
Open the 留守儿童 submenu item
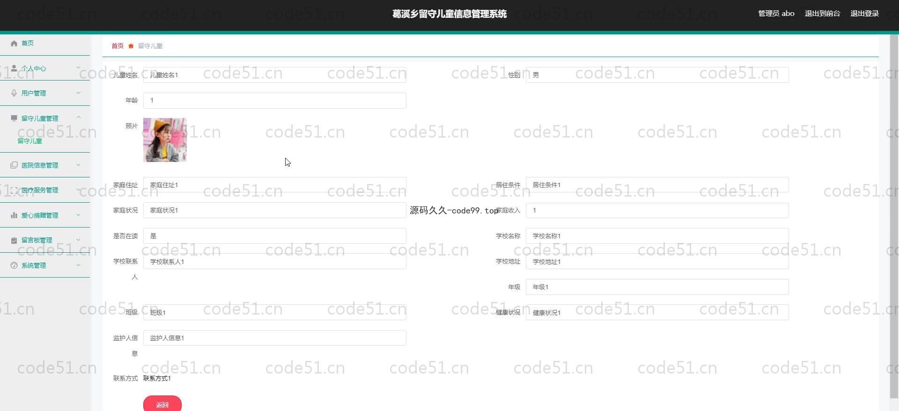30,141
